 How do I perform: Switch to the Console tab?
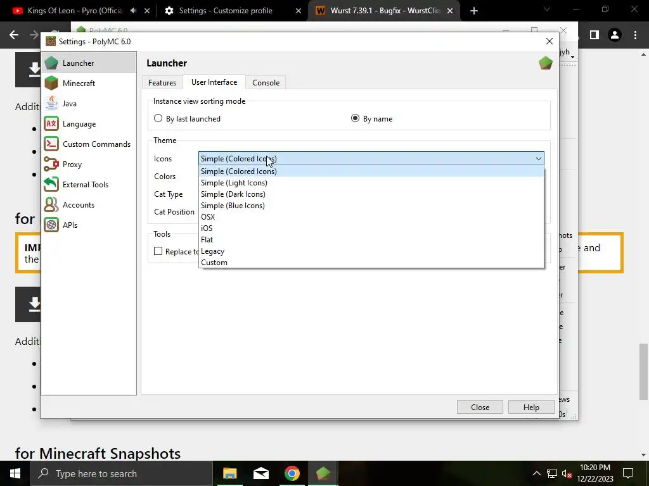[266, 83]
